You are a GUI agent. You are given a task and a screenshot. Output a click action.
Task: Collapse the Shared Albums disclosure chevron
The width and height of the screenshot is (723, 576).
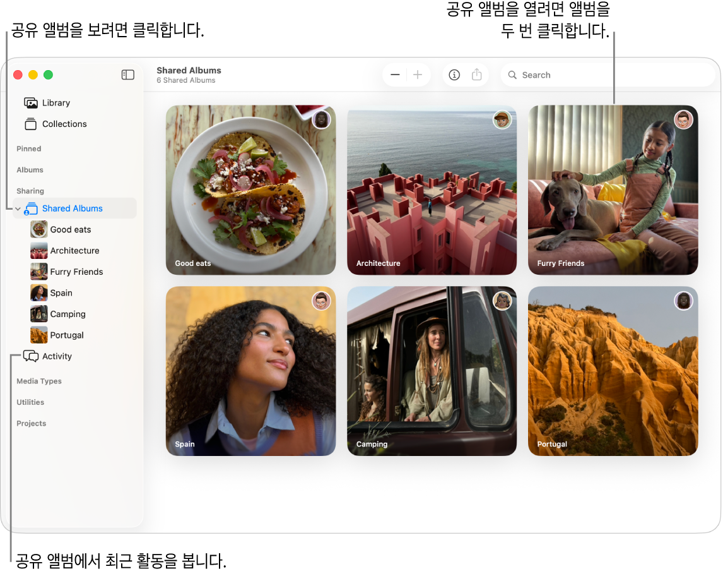[x=18, y=209]
